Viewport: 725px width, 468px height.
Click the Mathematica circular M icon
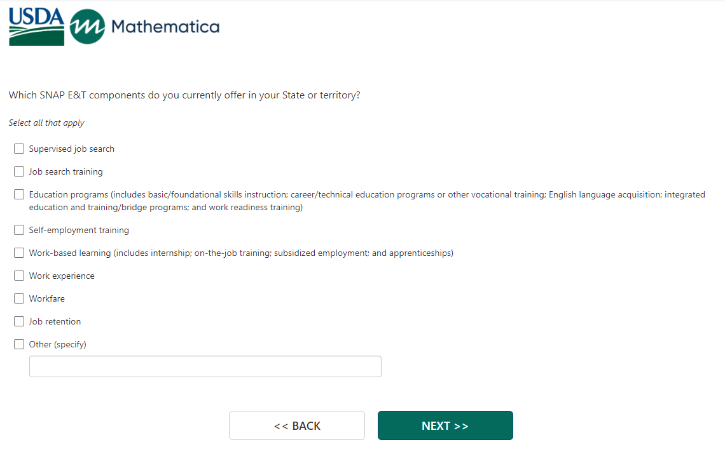[87, 27]
